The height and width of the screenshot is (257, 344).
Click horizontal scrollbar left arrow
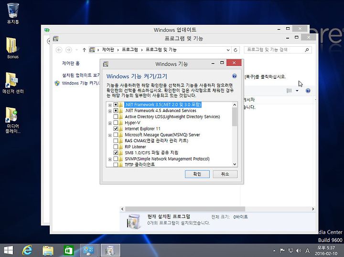(x=122, y=209)
